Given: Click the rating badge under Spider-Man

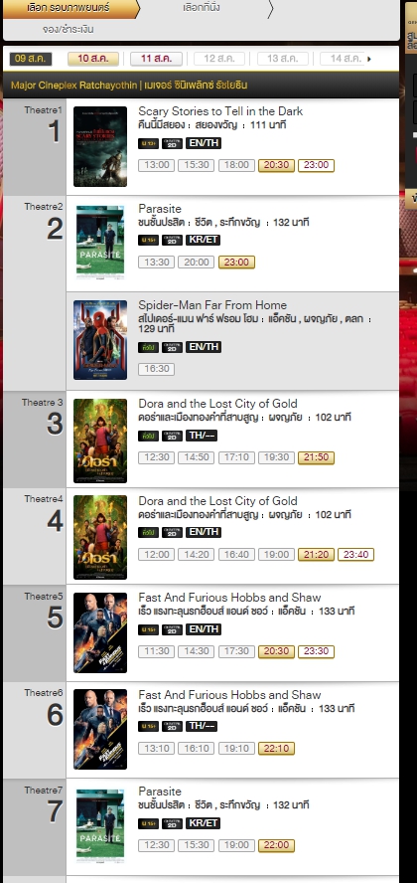Looking at the screenshot, I should pos(148,347).
